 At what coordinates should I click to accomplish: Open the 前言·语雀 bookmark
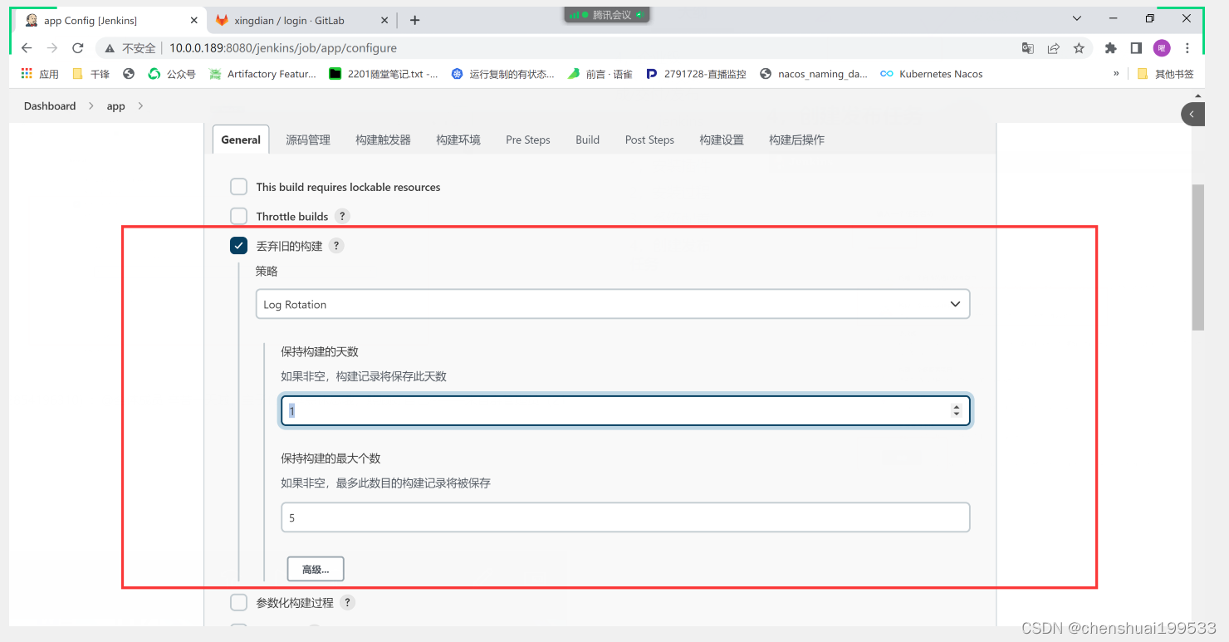(x=600, y=74)
